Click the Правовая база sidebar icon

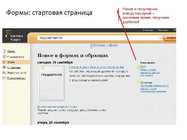(x=4, y=57)
